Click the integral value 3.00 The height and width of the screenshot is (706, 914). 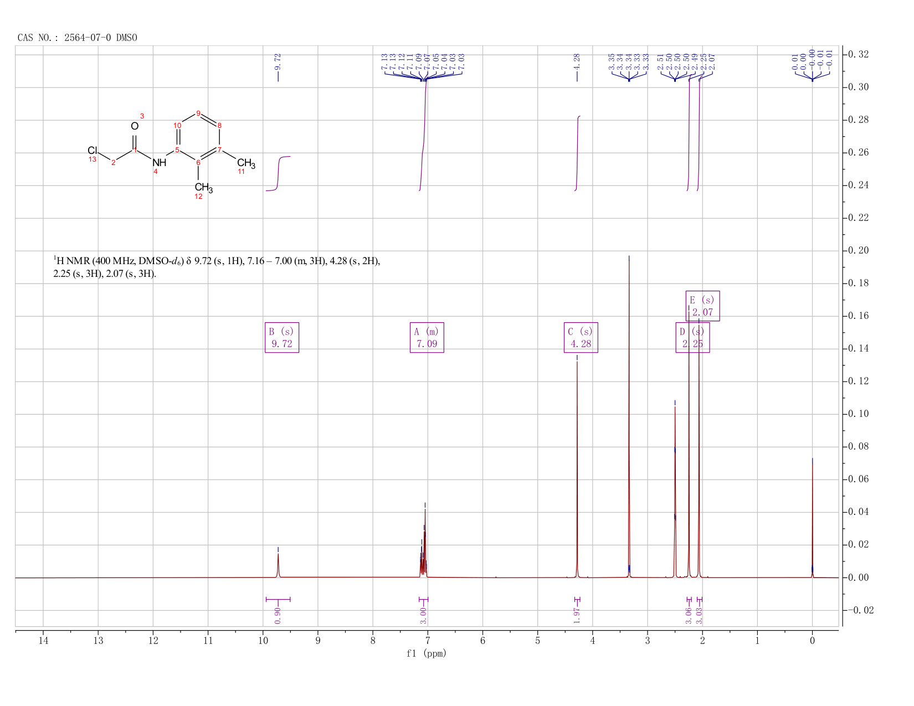point(423,615)
